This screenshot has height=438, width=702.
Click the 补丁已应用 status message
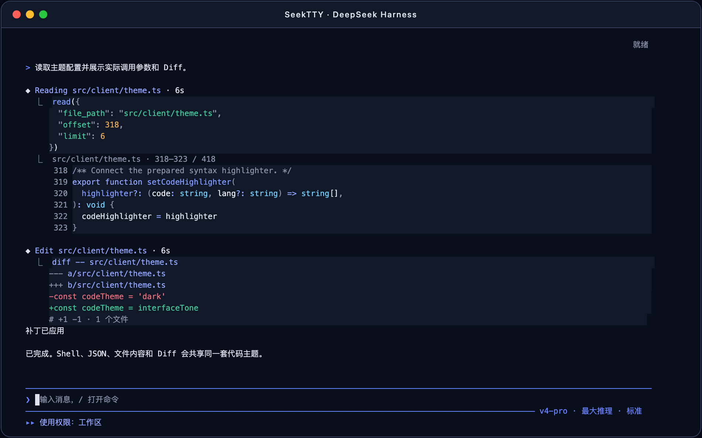click(45, 331)
